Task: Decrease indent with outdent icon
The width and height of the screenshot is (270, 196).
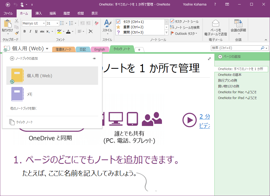Action: pos(83,23)
